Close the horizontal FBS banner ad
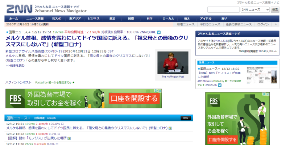Screen dimensions: 286x145 (x=160, y=91)
